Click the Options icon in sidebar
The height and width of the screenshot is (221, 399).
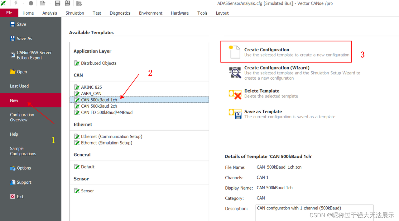pyautogui.click(x=13, y=168)
